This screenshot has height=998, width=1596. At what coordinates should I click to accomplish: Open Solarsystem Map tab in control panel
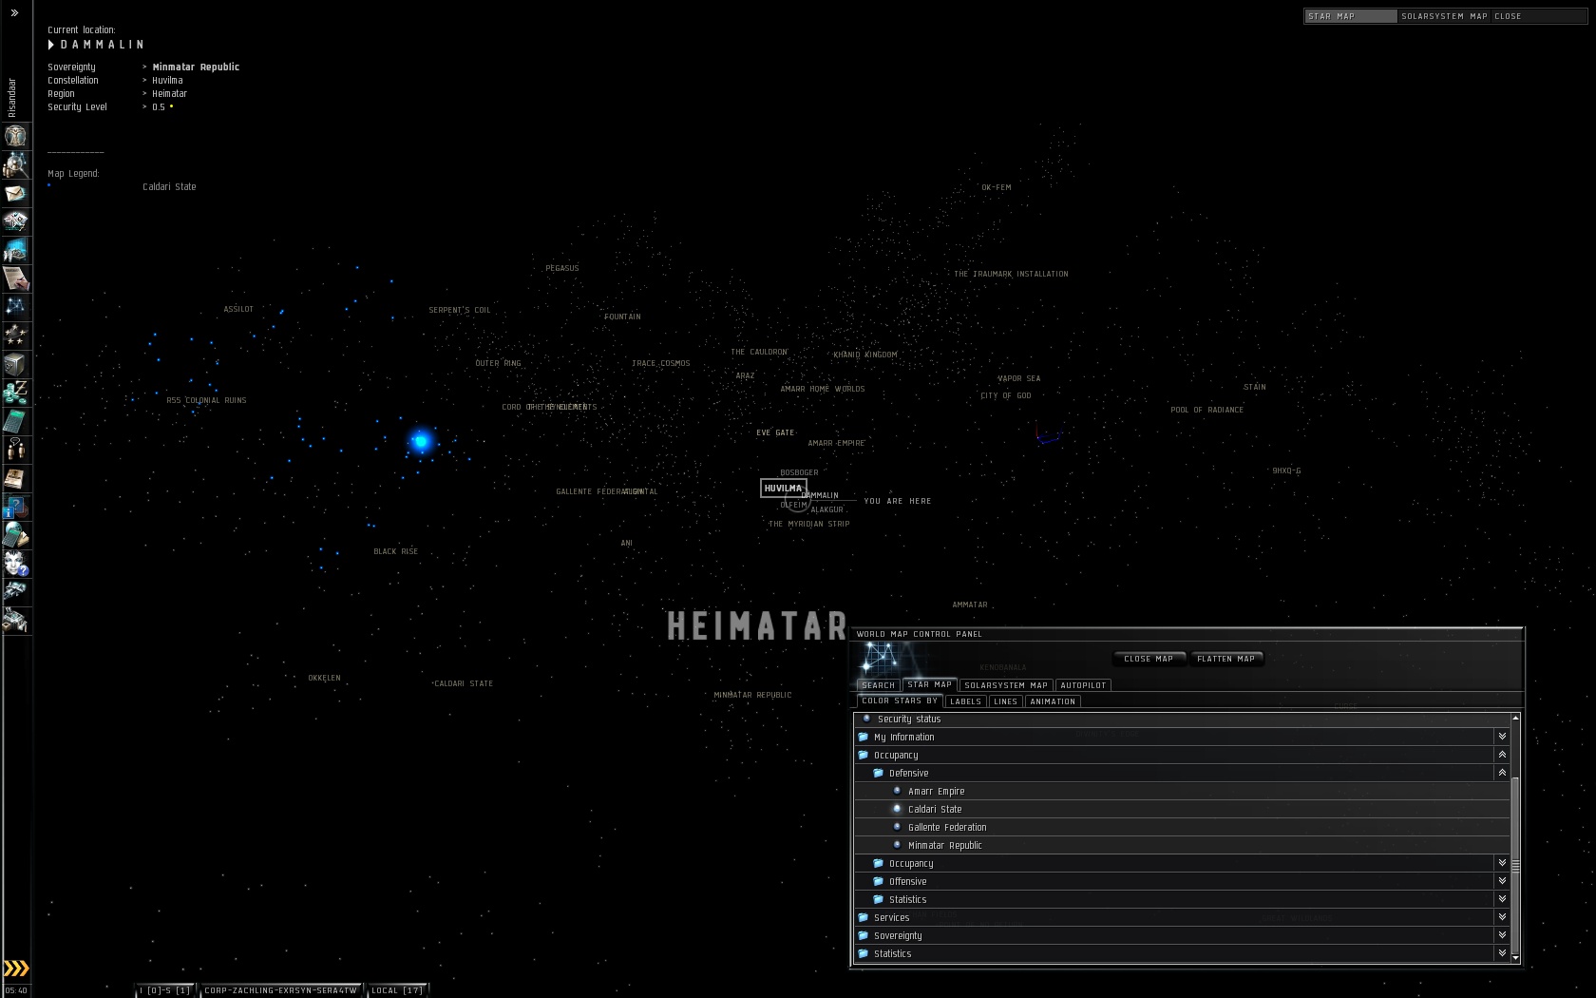click(x=1006, y=685)
